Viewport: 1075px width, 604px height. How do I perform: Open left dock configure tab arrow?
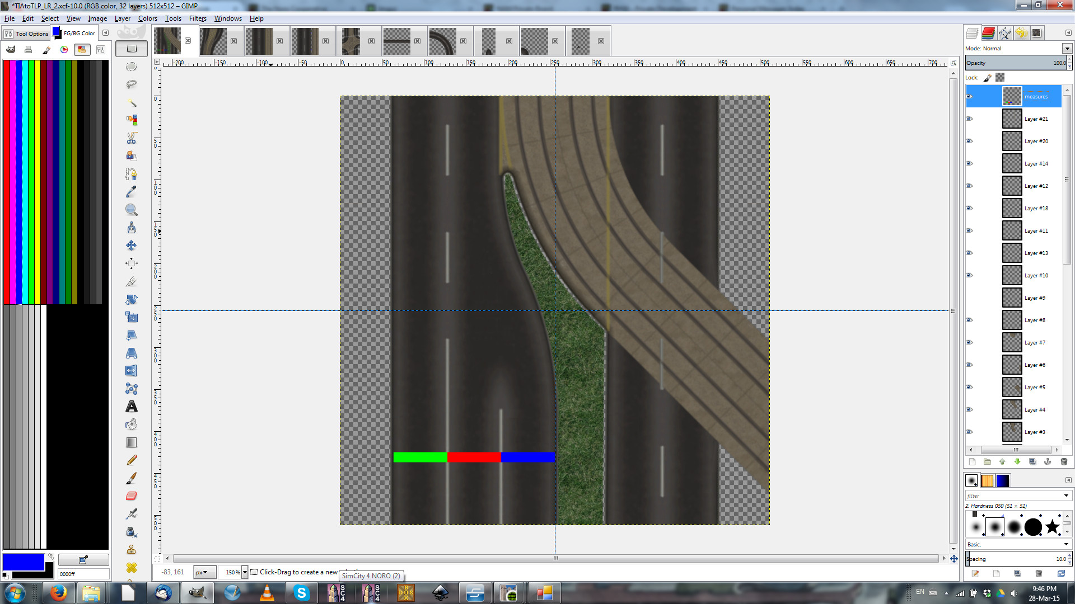105,33
